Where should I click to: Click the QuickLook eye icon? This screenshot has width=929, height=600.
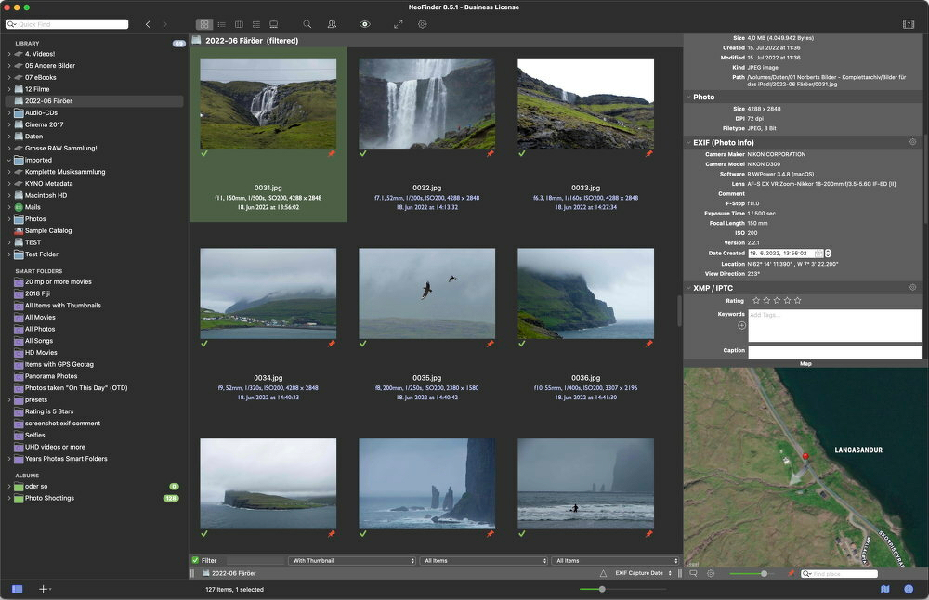pyautogui.click(x=365, y=24)
